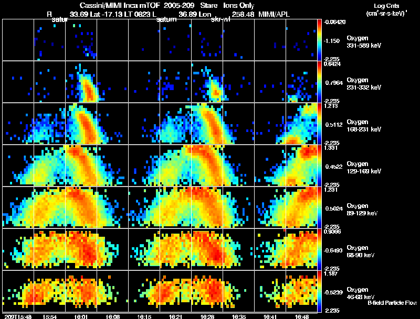
Task: Click the '16:48' time axis label
Action: tap(301, 317)
